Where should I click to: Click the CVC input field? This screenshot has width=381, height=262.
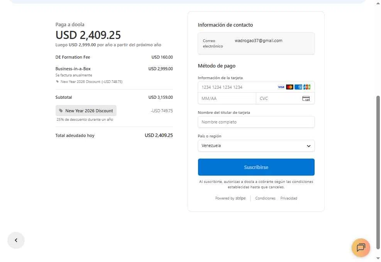(285, 98)
